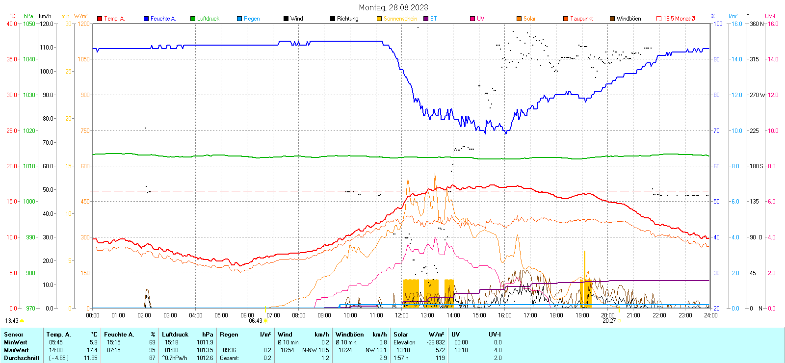Select the purple ET legend square
The width and height of the screenshot is (785, 363).
pyautogui.click(x=426, y=19)
